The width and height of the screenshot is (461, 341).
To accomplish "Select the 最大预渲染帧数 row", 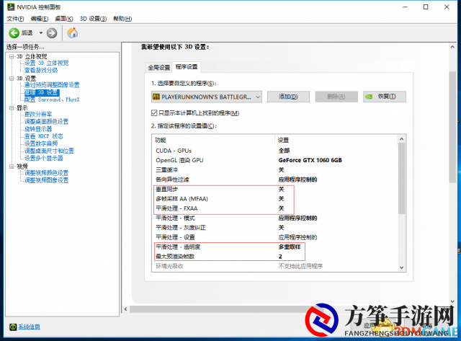I will (x=275, y=257).
